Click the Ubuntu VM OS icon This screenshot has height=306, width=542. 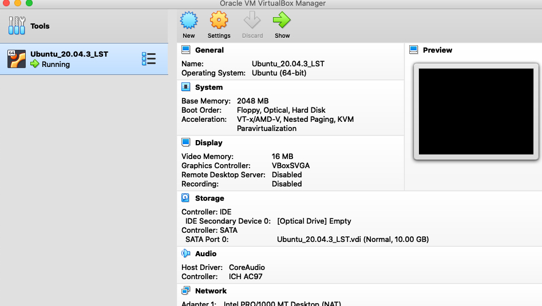point(17,59)
